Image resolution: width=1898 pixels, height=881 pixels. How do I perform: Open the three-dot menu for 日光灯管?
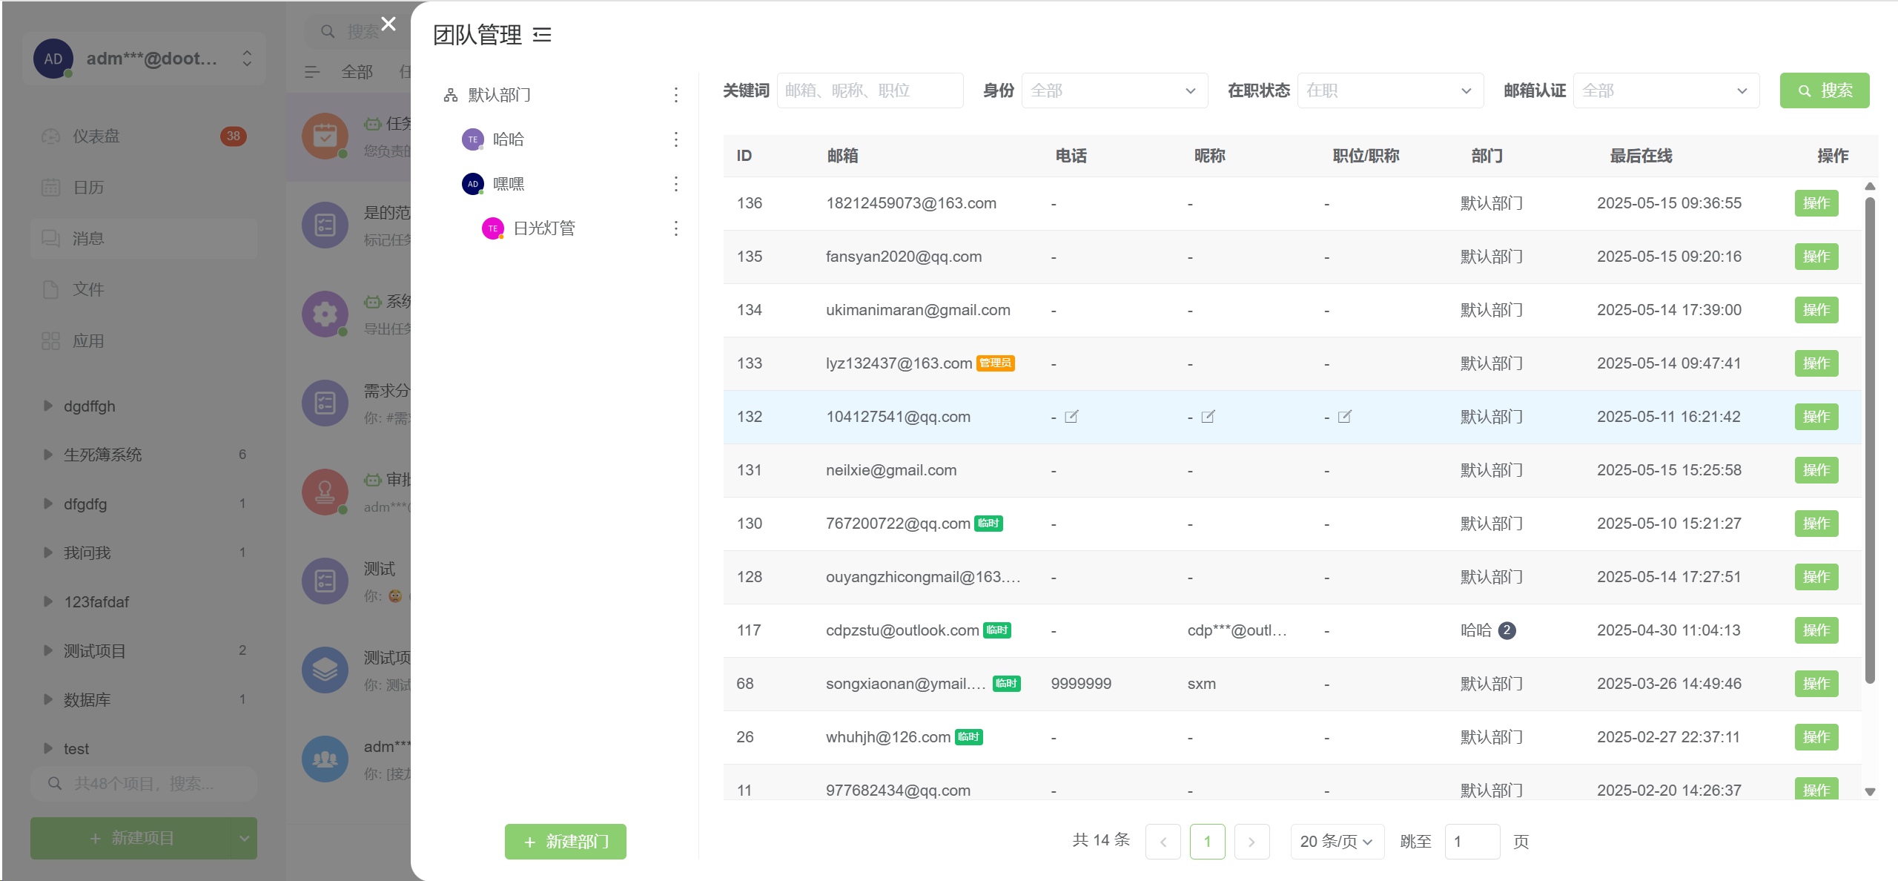[675, 228]
